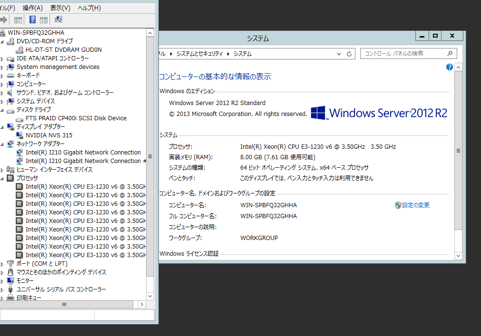Image resolution: width=481 pixels, height=336 pixels.
Task: Click the show/hide console tree toolbar icon
Action: tap(18, 20)
